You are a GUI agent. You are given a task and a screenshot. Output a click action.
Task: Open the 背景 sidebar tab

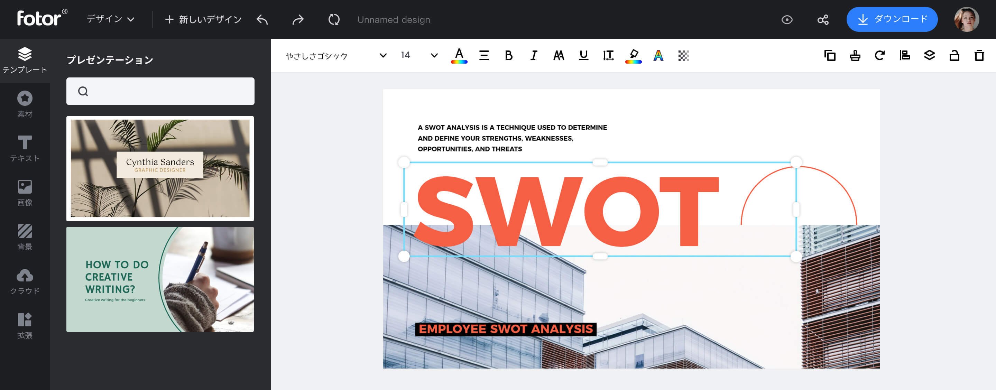click(25, 237)
